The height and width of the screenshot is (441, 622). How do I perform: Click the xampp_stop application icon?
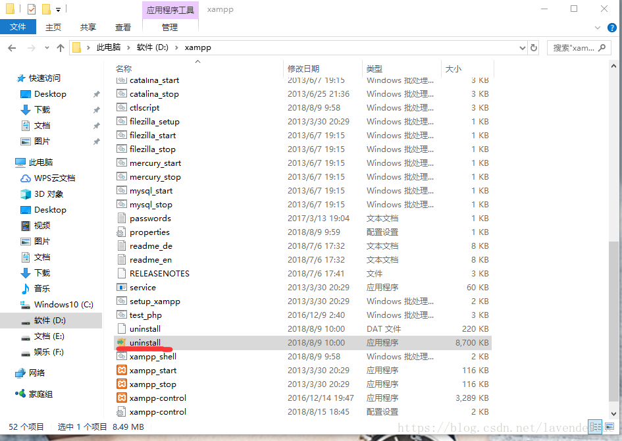pos(121,384)
